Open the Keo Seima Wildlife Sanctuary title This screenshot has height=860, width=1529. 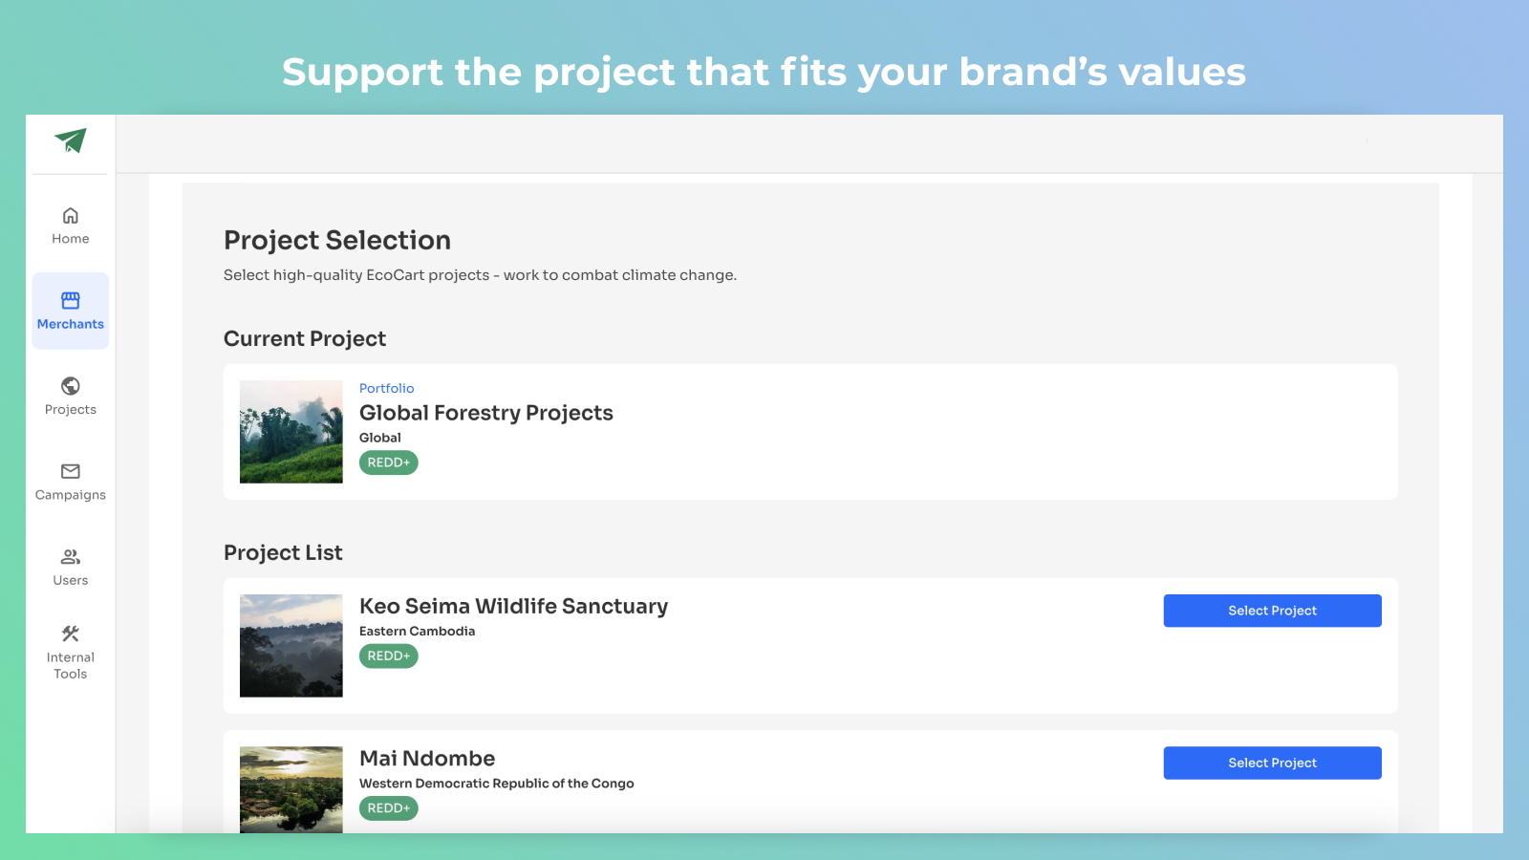tap(513, 607)
